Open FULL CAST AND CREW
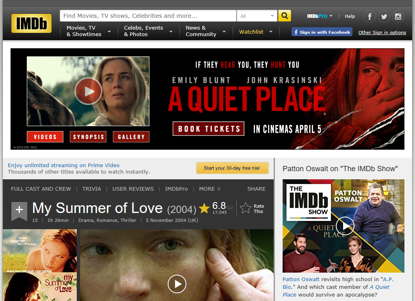This screenshot has width=415, height=301. pyautogui.click(x=41, y=189)
